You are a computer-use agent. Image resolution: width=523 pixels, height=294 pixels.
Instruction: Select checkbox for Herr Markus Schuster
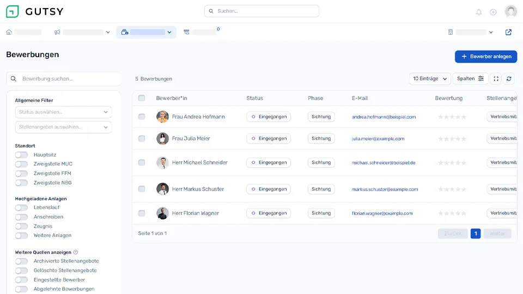point(142,189)
